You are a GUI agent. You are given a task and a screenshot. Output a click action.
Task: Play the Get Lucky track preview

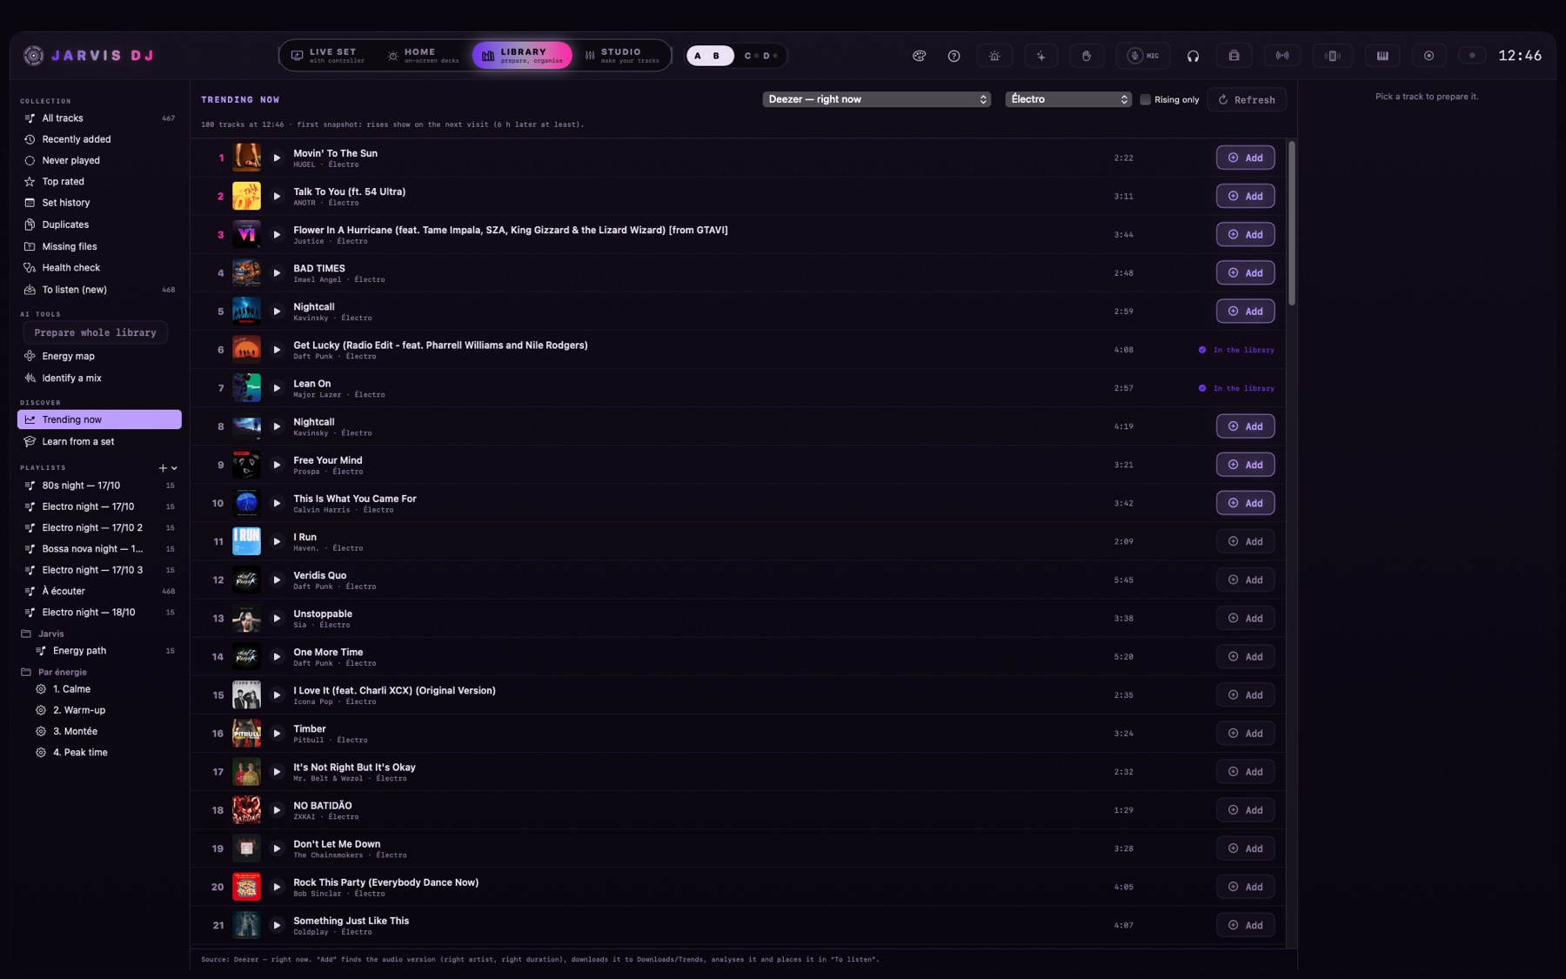click(x=277, y=350)
